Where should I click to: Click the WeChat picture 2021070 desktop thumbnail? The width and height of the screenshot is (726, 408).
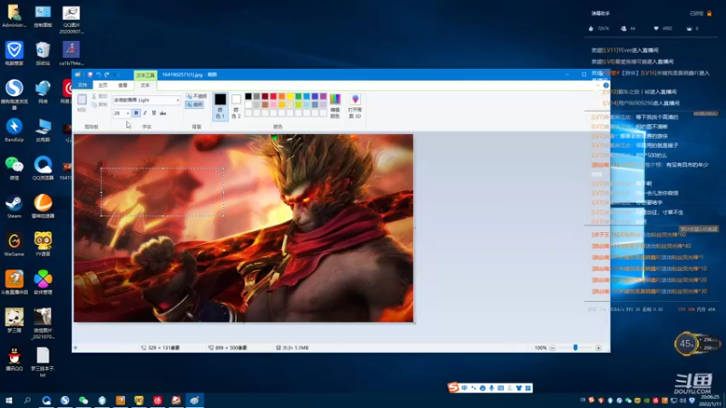(x=43, y=324)
